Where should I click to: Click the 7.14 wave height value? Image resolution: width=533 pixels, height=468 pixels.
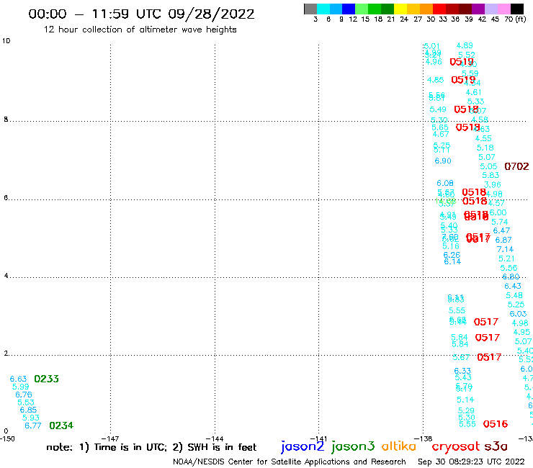tap(505, 249)
